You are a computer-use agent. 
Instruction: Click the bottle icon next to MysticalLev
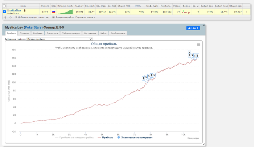25,10
